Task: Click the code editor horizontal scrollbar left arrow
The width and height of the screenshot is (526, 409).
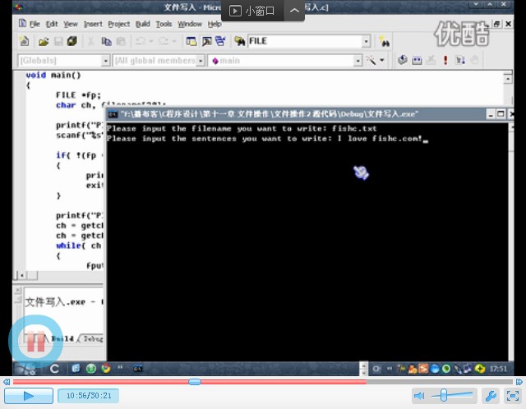Action: point(22,276)
